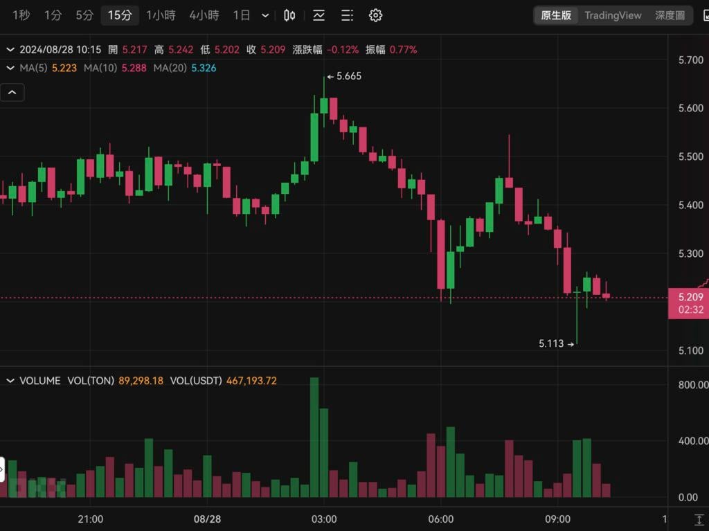Switch to 深度圖 depth chart view
709x531 pixels.
click(670, 15)
